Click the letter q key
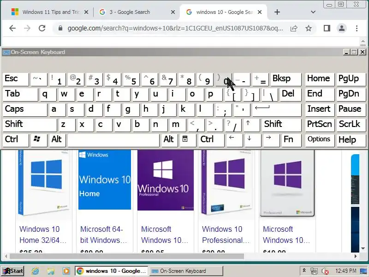This screenshot has width=369, height=277. pos(48,94)
